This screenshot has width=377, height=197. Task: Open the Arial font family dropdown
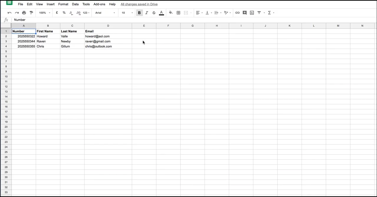[105, 13]
